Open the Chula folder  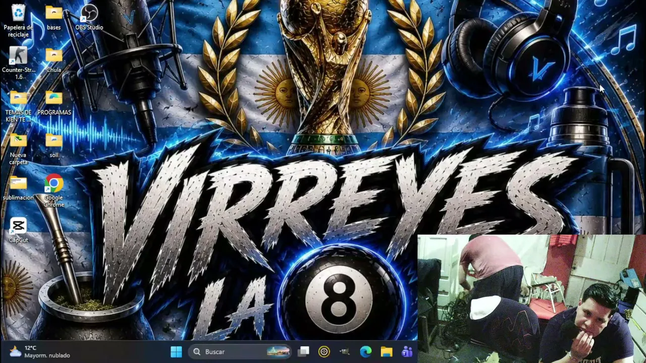click(53, 61)
